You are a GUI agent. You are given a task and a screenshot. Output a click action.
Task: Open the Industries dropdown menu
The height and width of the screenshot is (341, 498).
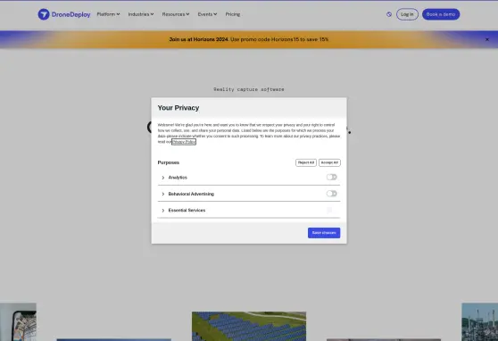[141, 14]
